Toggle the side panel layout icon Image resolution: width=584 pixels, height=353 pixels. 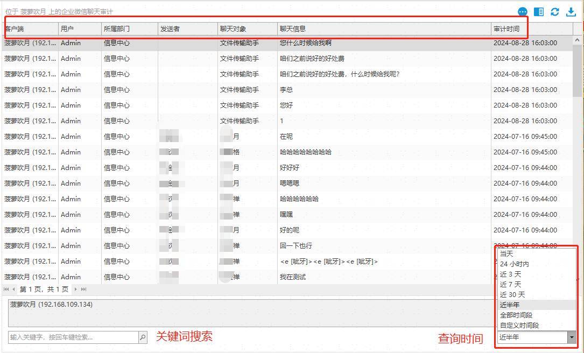[x=538, y=12]
